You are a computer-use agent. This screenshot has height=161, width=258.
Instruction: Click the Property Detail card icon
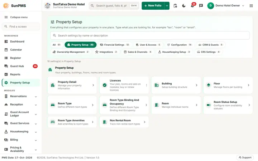pos(53,85)
